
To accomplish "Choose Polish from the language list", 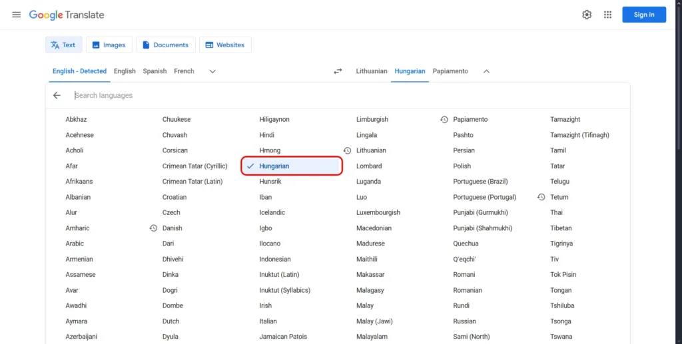I will [462, 166].
